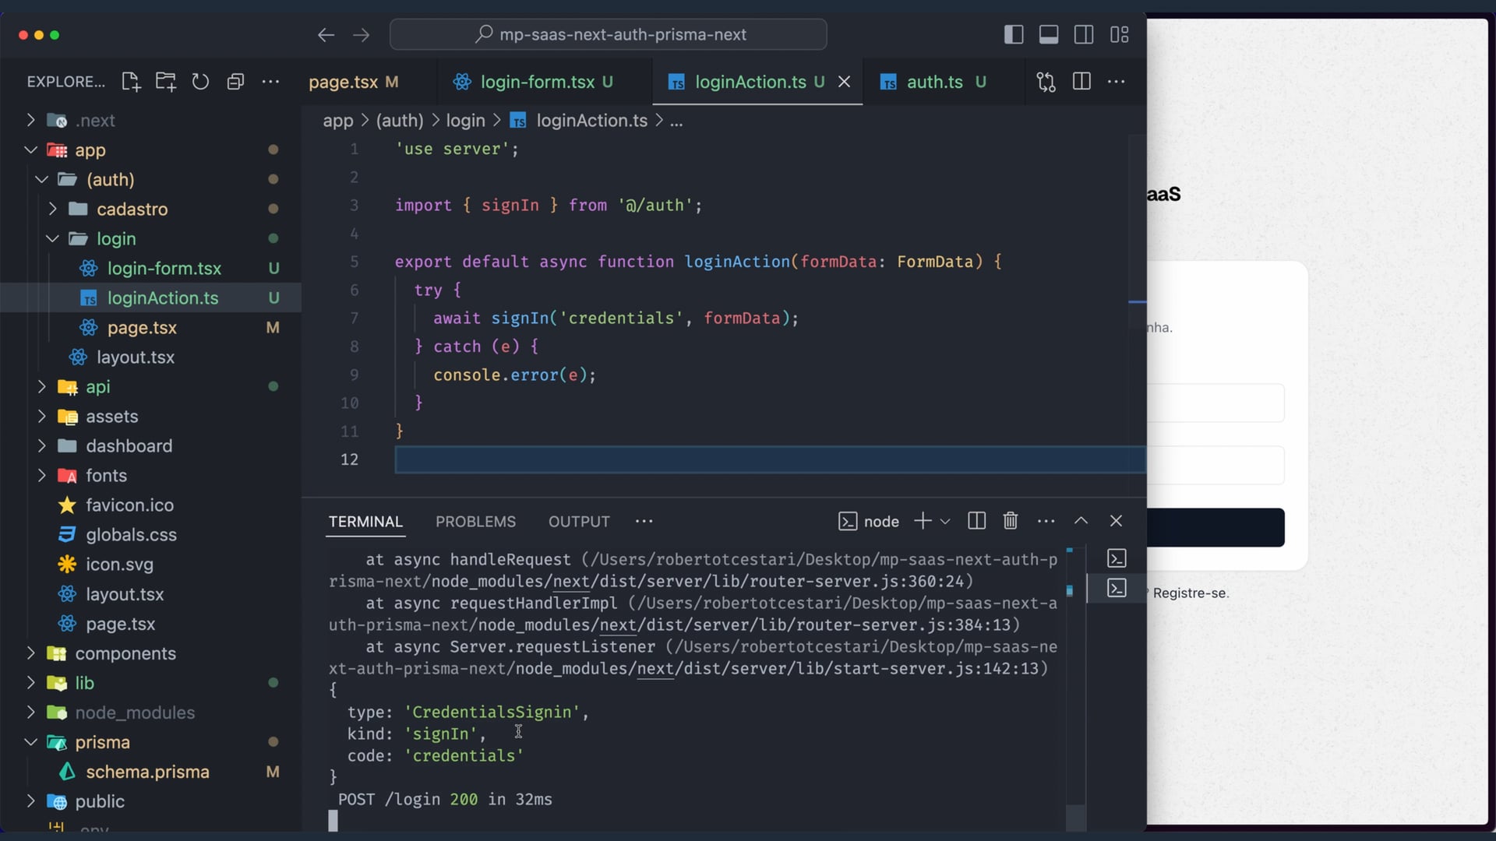Click the New File icon in Explorer

click(x=131, y=82)
